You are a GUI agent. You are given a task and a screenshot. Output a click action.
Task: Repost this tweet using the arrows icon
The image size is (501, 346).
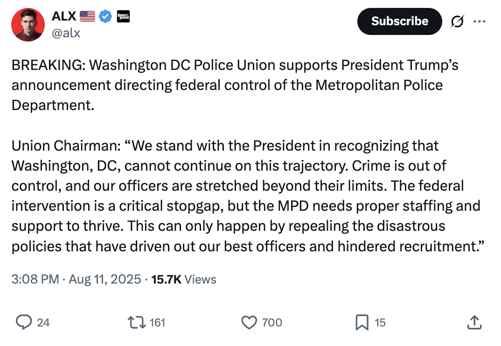click(x=136, y=322)
